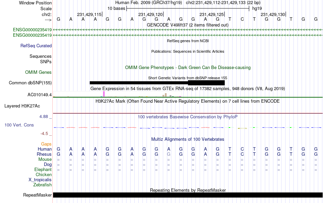Click the 100 Vert. Cons track label
The image size is (323, 203).
pyautogui.click(x=19, y=125)
